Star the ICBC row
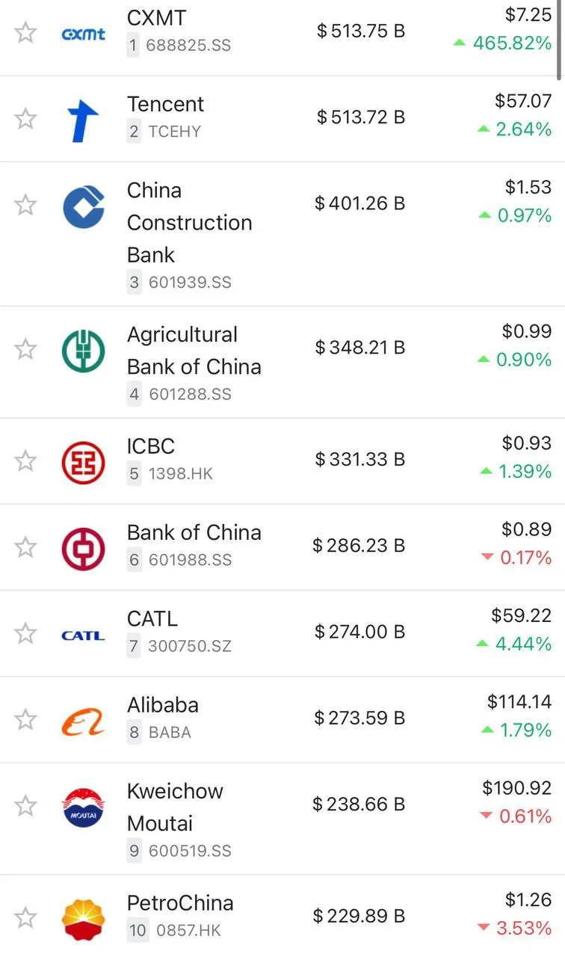565x957 pixels. pos(26,461)
